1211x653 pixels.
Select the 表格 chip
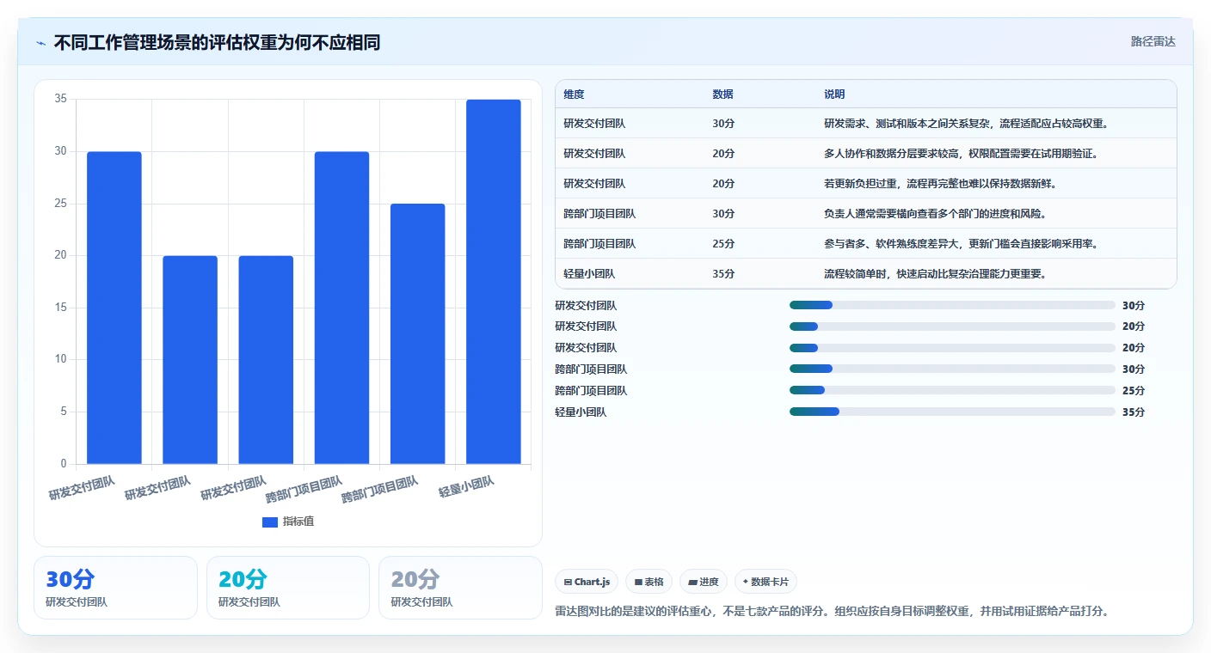649,582
